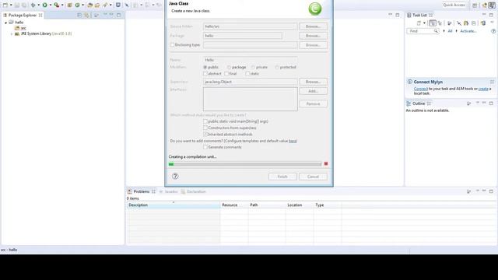498x280 pixels.
Task: Click the Cancel button in dialog
Action: pos(313,177)
